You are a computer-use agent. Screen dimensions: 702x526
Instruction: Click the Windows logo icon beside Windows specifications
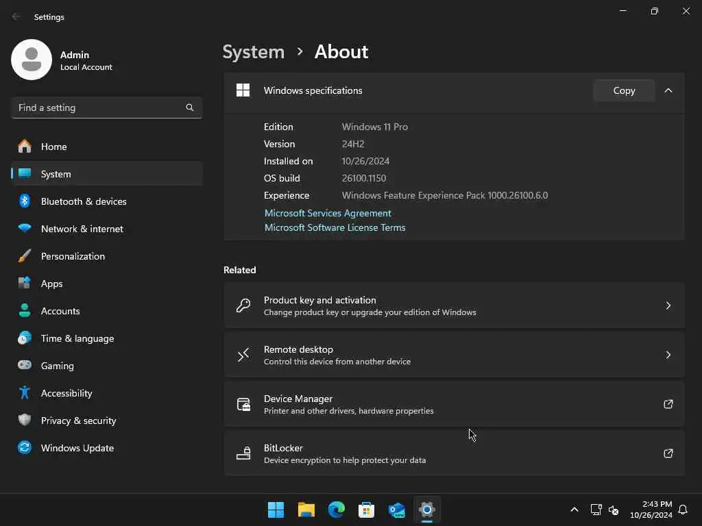point(243,90)
